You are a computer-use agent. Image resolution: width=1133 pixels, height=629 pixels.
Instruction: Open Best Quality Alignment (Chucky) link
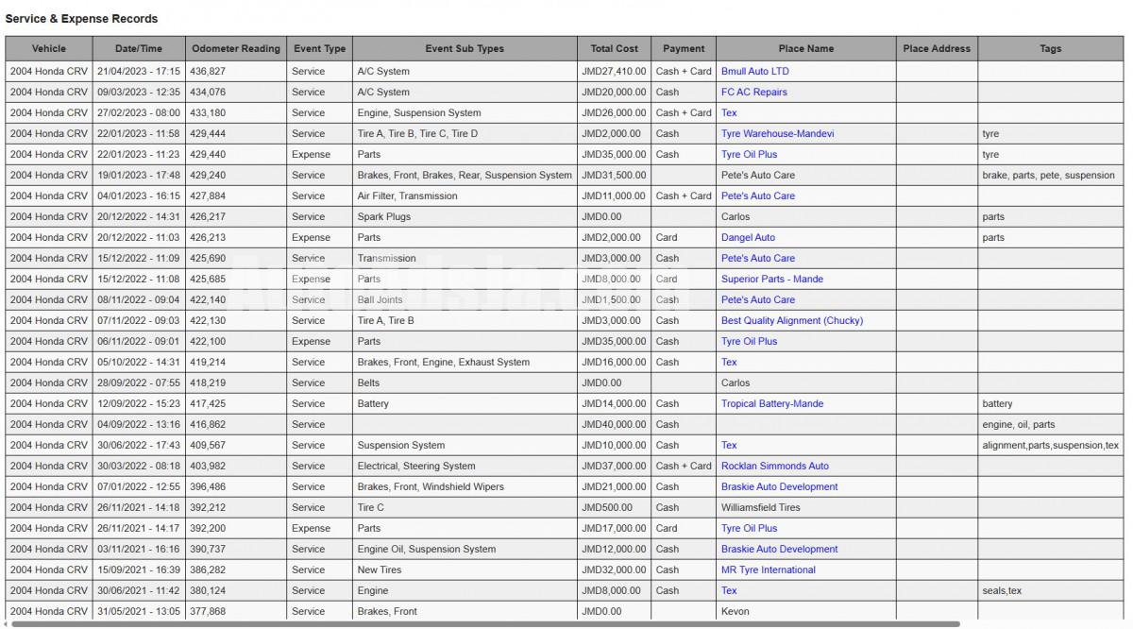792,320
